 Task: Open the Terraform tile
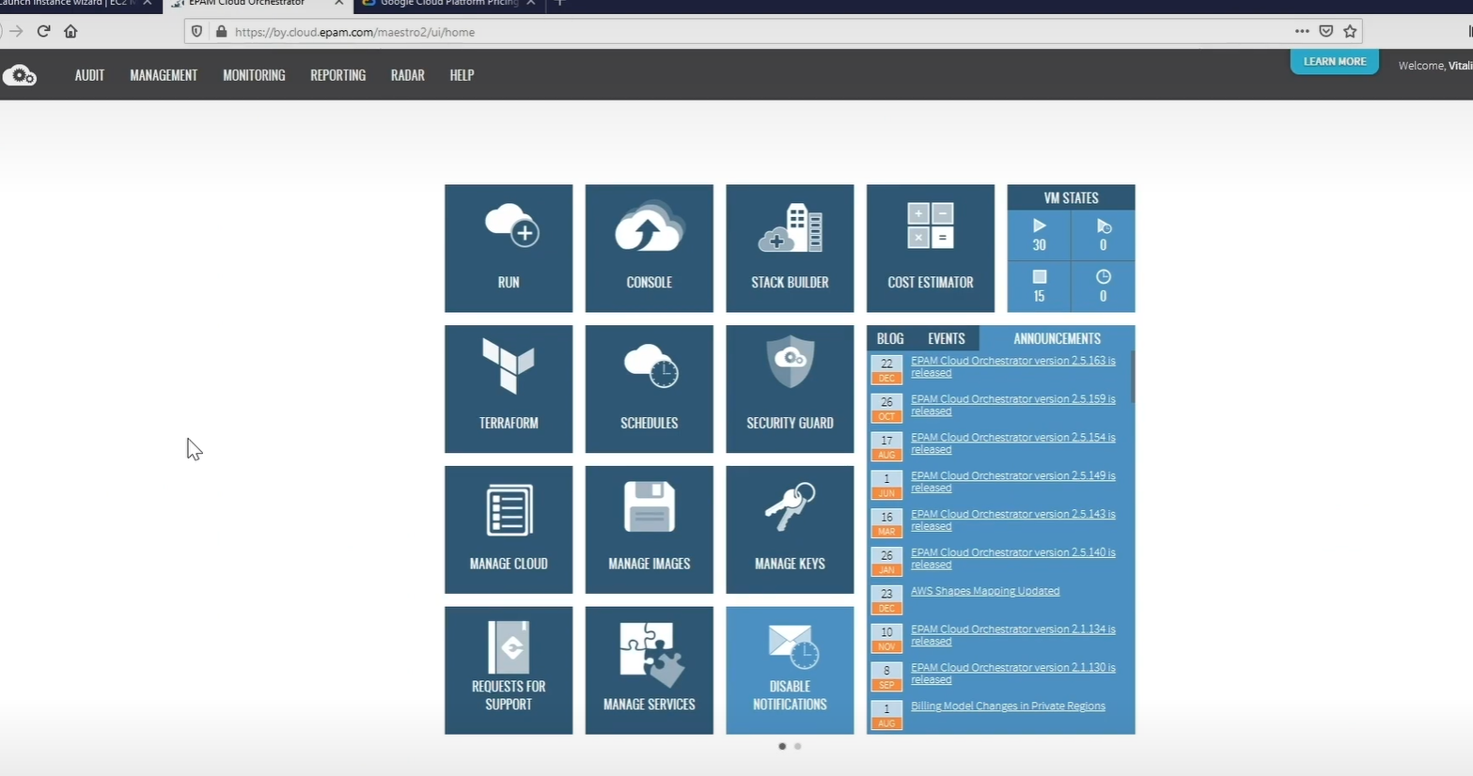509,389
